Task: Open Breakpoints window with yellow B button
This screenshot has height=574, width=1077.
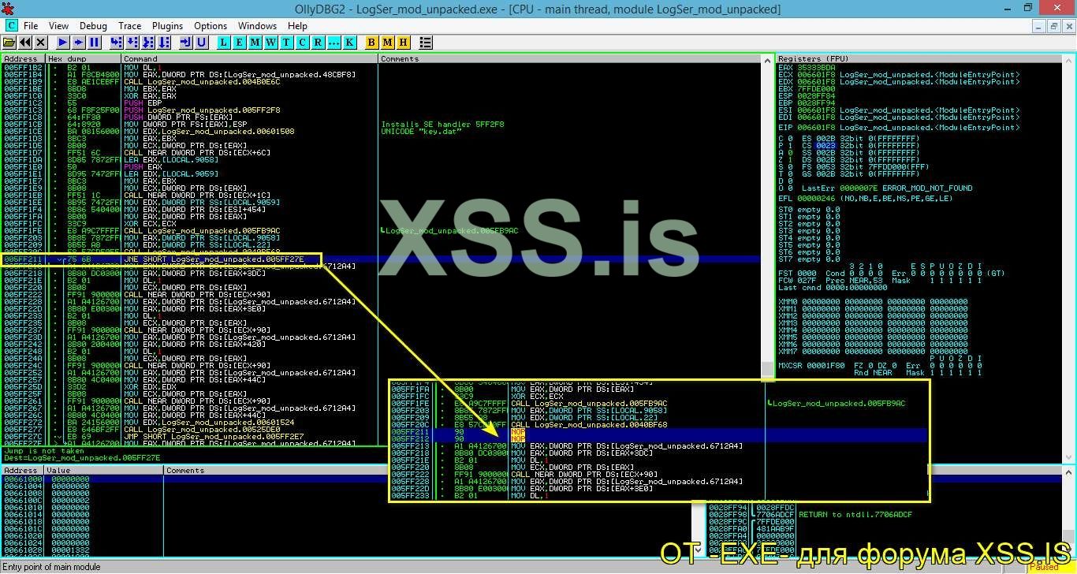Action: (x=372, y=43)
